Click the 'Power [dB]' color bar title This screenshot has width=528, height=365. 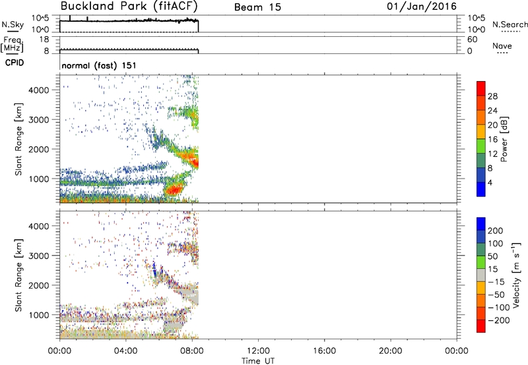tap(504, 139)
